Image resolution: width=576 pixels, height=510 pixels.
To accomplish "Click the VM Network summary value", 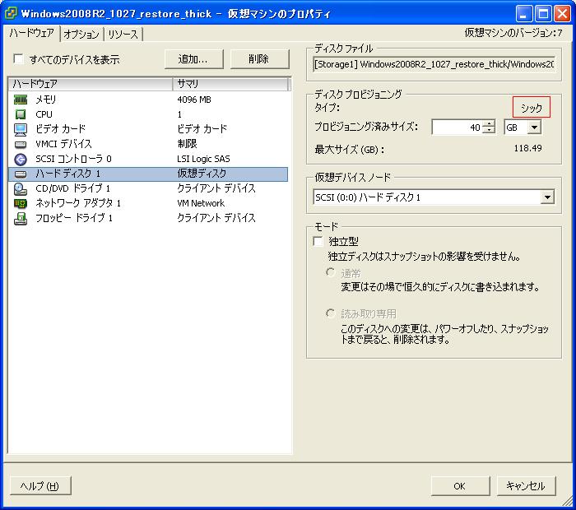I will [201, 203].
